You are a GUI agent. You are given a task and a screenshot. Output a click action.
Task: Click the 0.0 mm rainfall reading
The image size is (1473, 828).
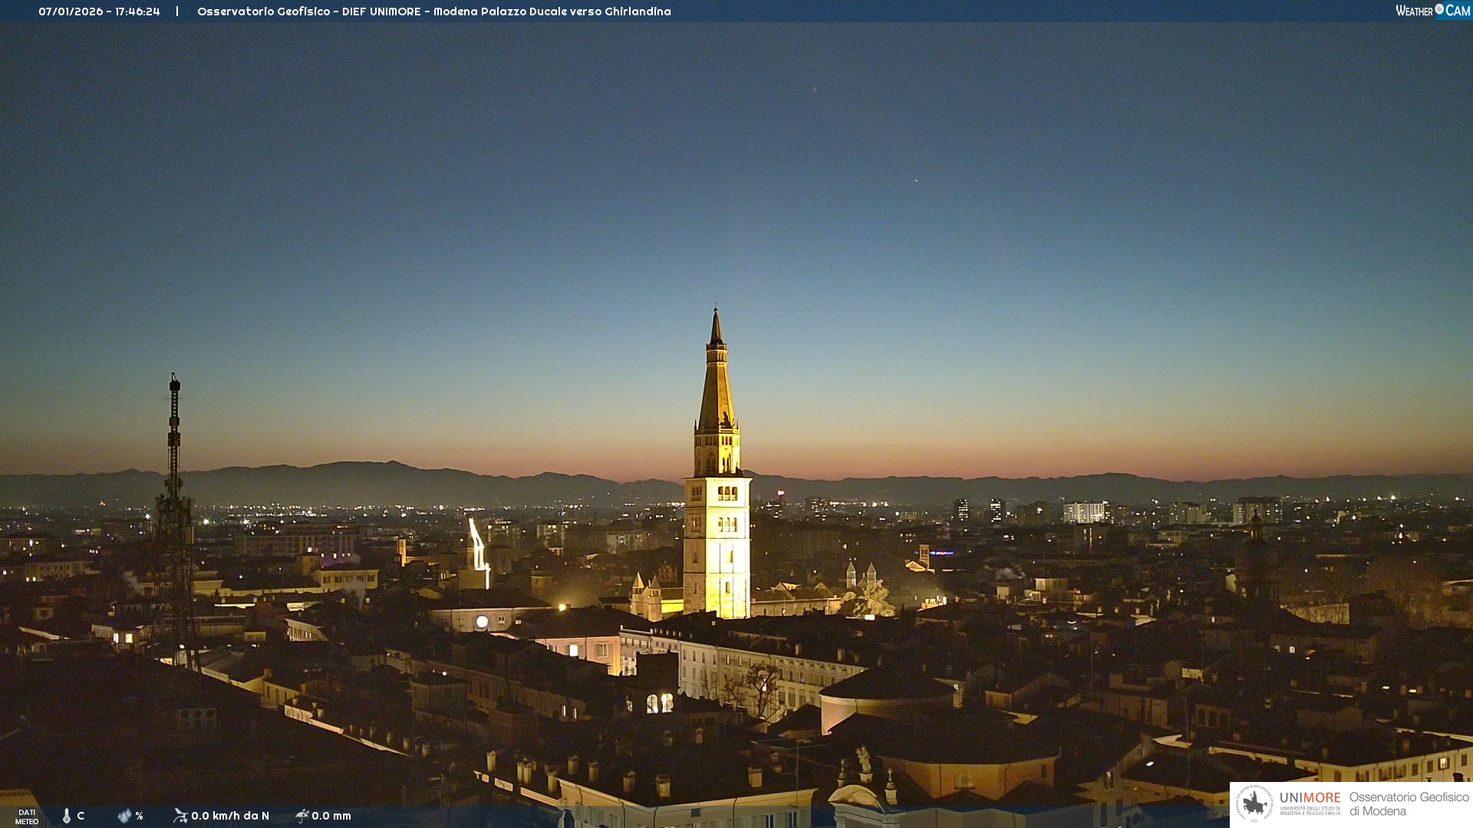331,816
